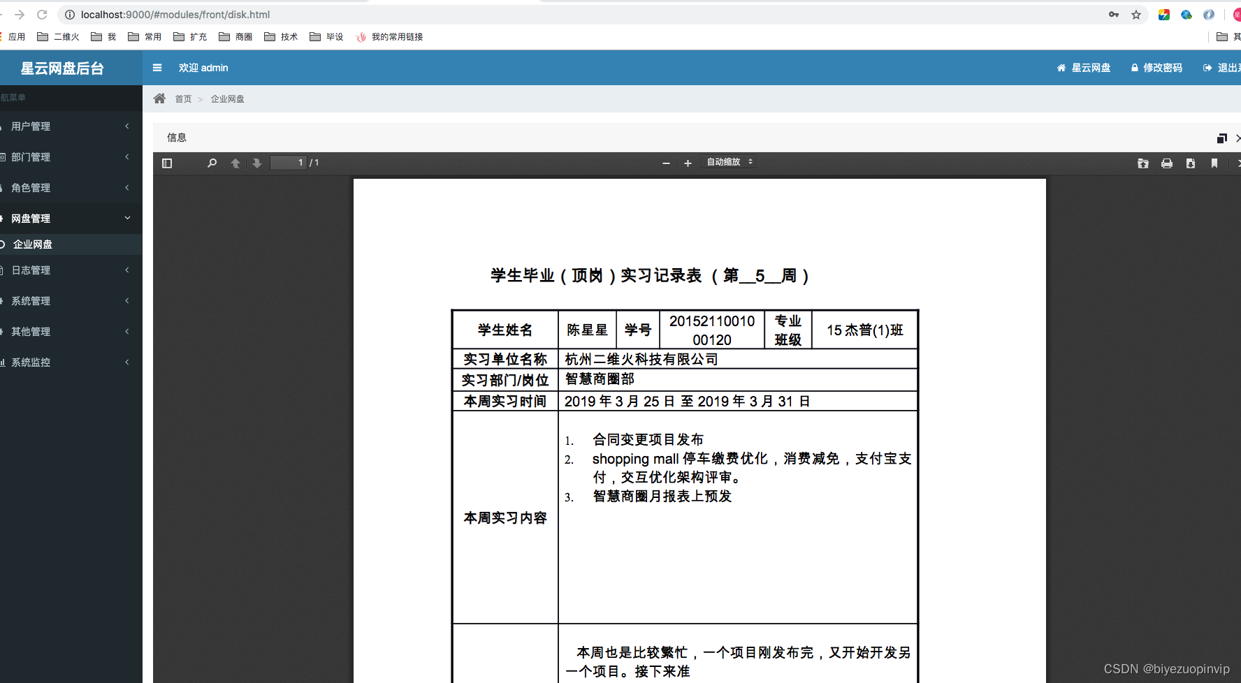
Task: Go to next PDF page arrow
Action: [257, 163]
